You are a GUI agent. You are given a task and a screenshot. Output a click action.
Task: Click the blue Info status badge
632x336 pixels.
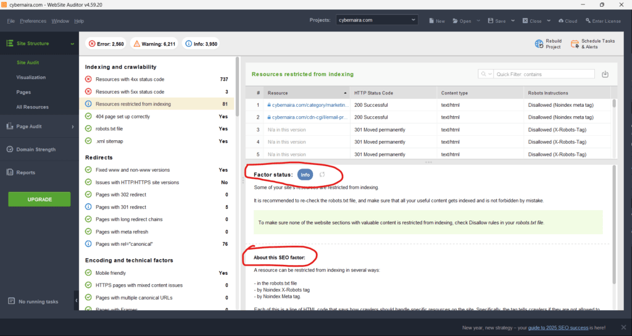click(x=305, y=175)
